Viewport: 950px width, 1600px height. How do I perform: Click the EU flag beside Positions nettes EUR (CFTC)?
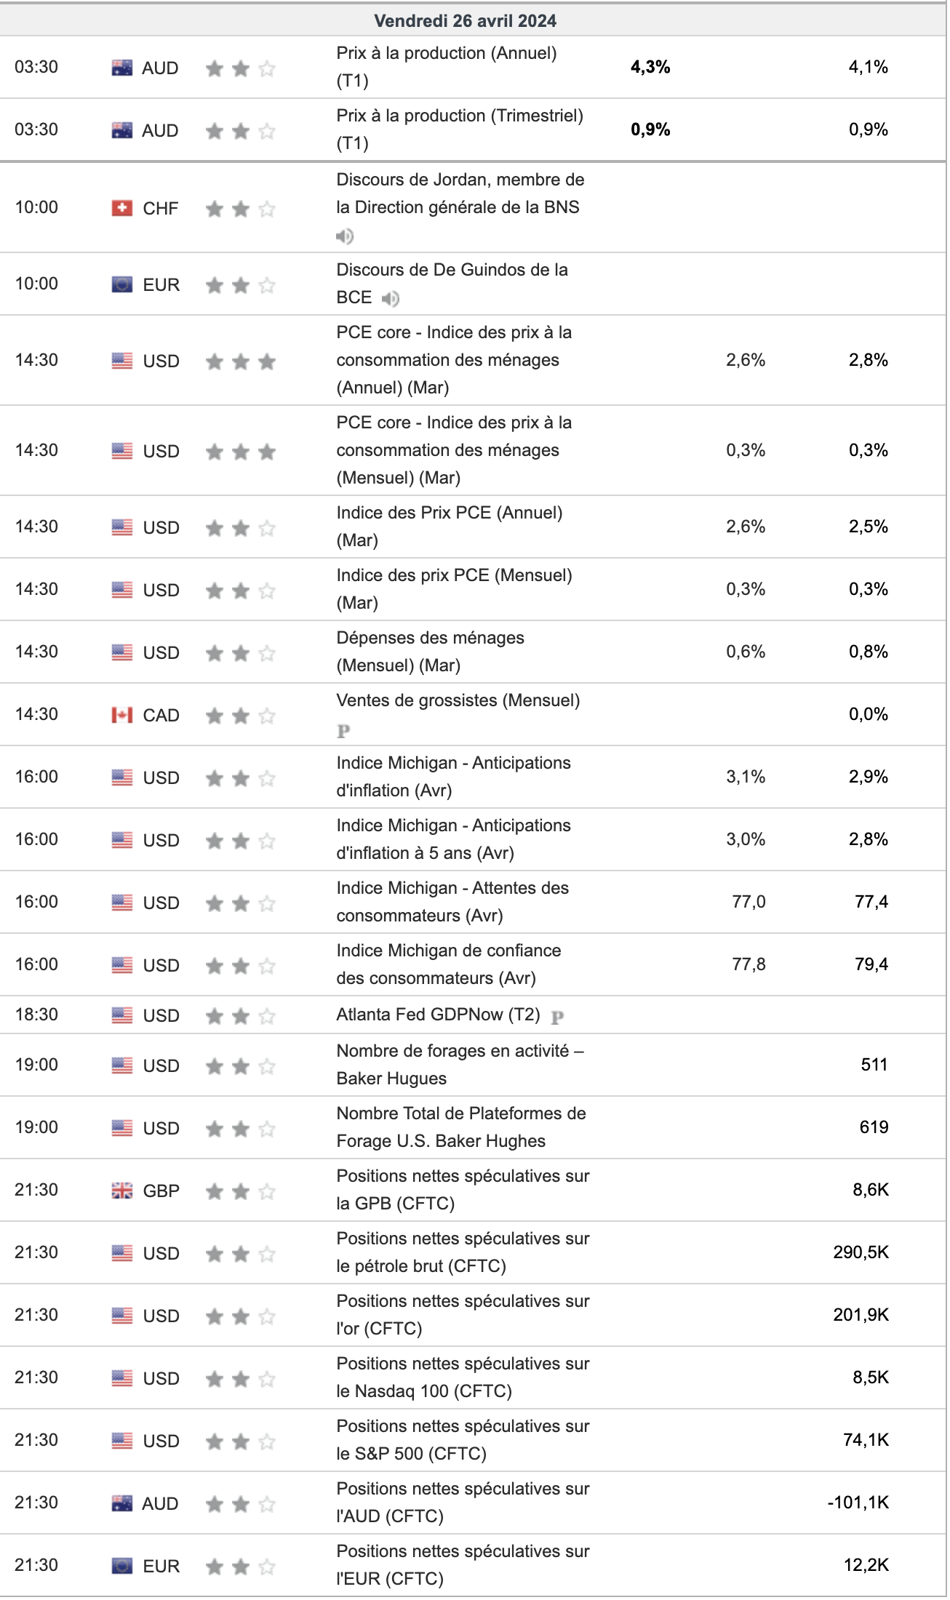coord(122,1566)
